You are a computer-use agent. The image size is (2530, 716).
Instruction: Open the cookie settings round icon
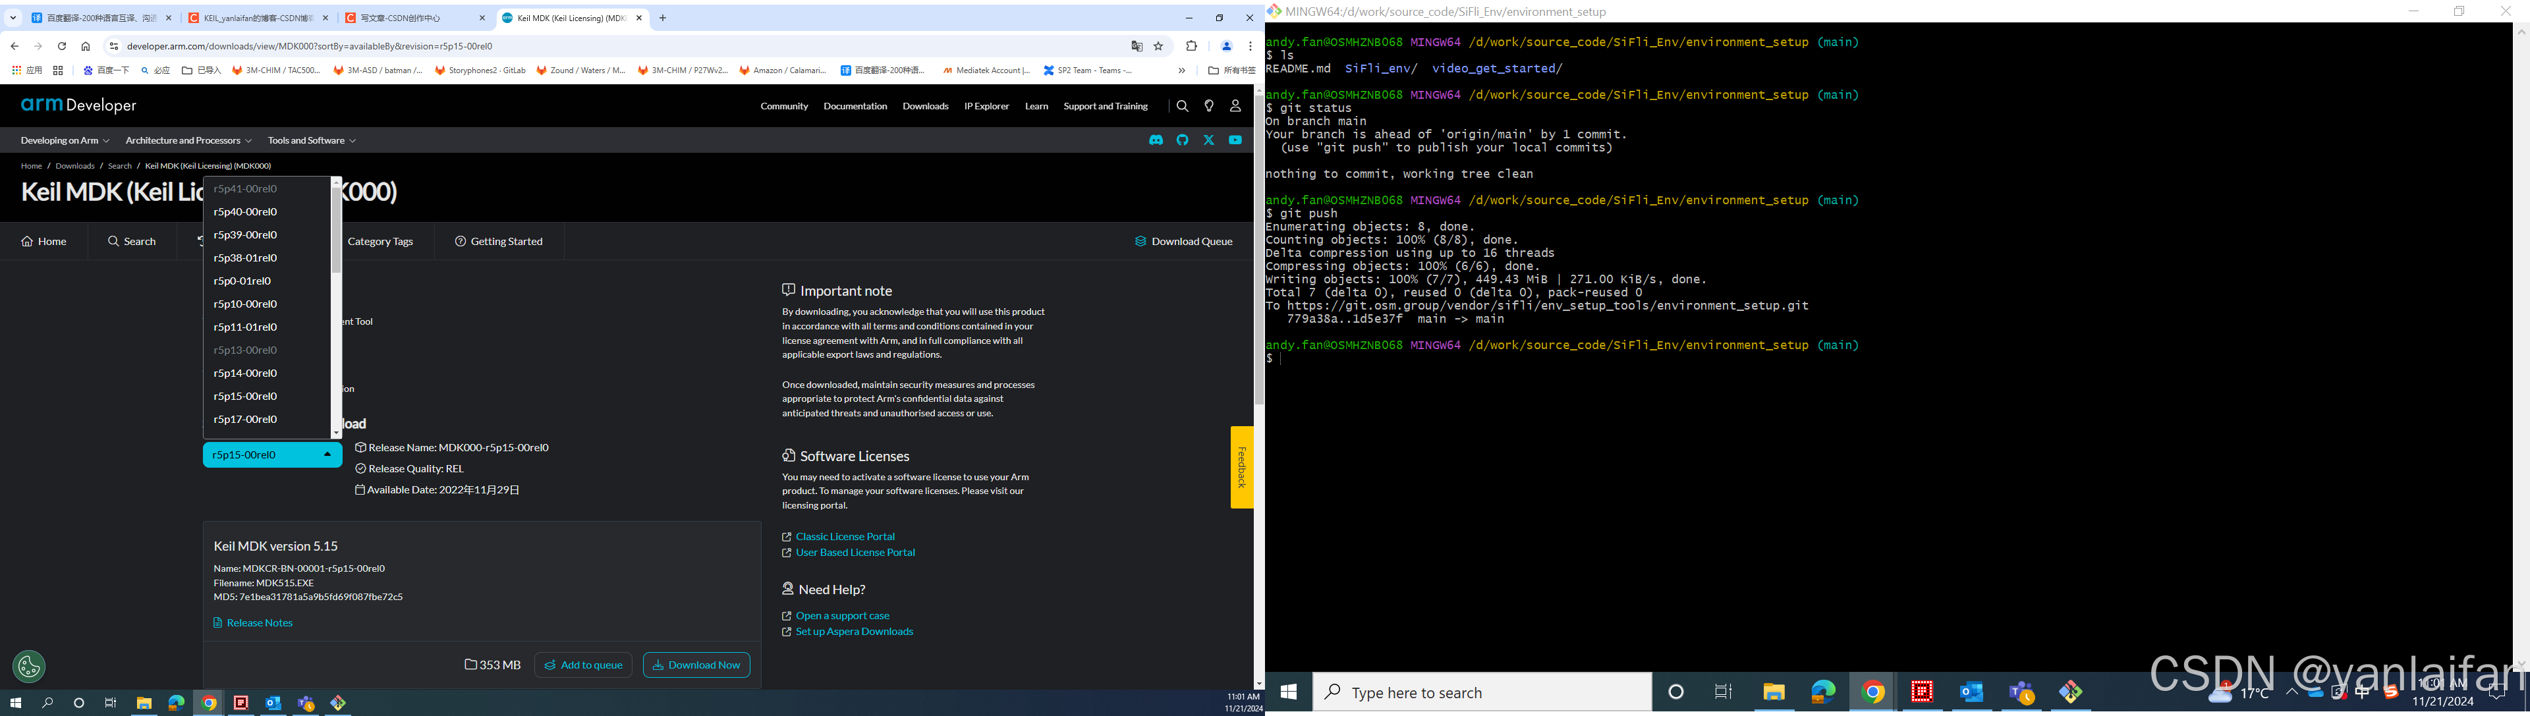(28, 667)
